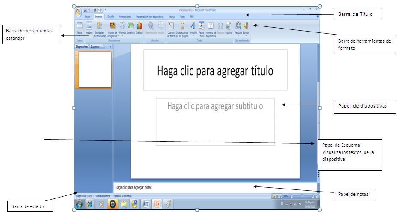The width and height of the screenshot is (398, 215).
Task: Expand the Película dropdown arrow
Action: point(238,36)
